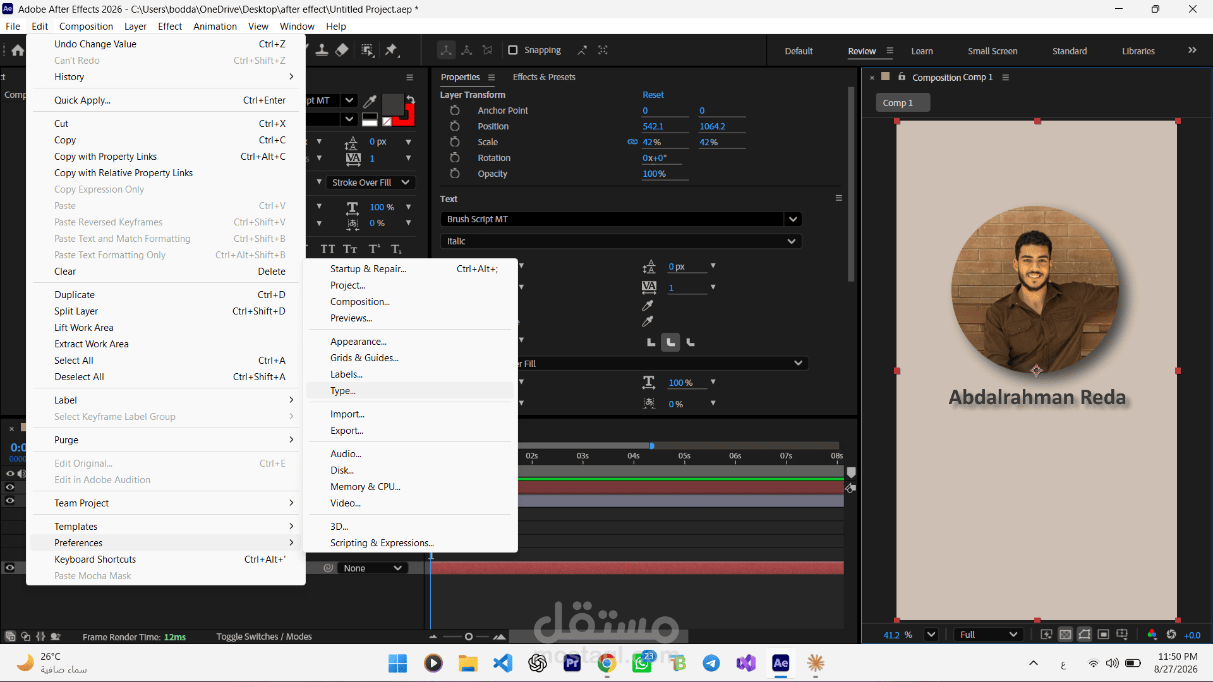
Task: Click the eyedropper in Character panel
Action: pos(370,101)
